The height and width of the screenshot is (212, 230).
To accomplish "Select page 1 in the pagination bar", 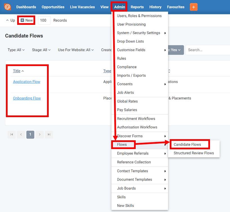I will pyautogui.click(x=30, y=135).
